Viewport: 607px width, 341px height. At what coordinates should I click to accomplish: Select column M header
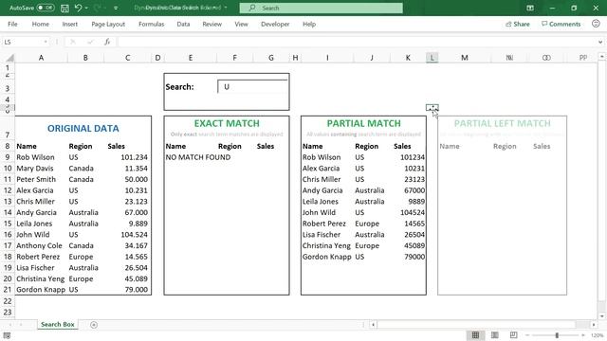465,58
